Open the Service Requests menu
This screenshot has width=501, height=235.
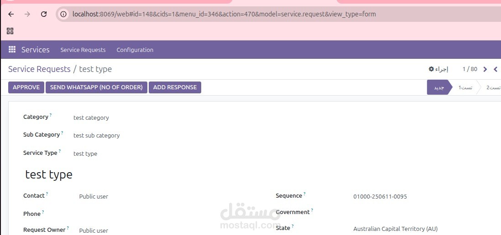83,50
